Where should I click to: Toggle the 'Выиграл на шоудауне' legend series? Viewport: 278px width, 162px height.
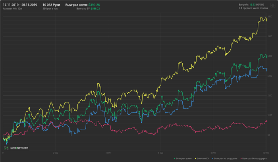(225, 158)
